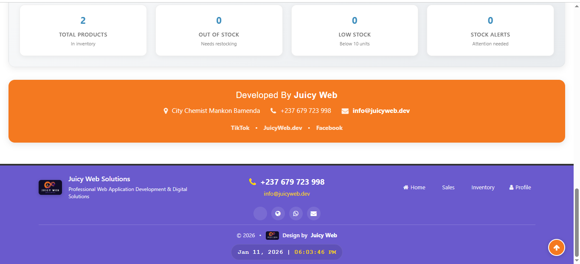
Task: Select the Total Products stat card
Action: tap(83, 30)
